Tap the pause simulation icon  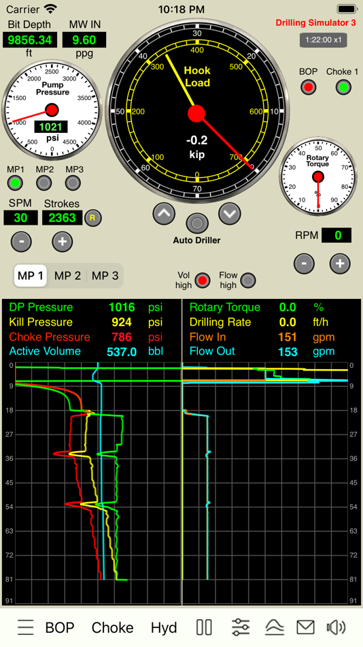pos(204,628)
